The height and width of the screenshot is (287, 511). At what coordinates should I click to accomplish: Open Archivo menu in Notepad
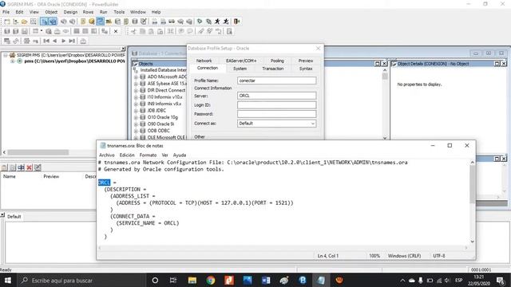pos(106,155)
